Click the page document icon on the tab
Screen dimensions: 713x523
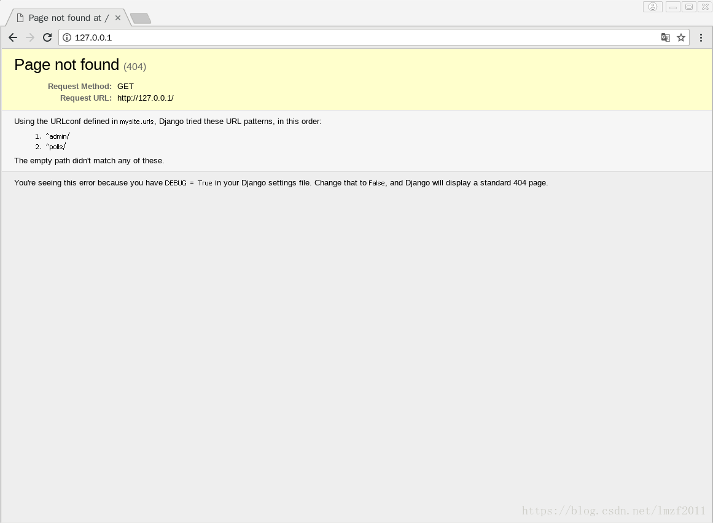(20, 18)
